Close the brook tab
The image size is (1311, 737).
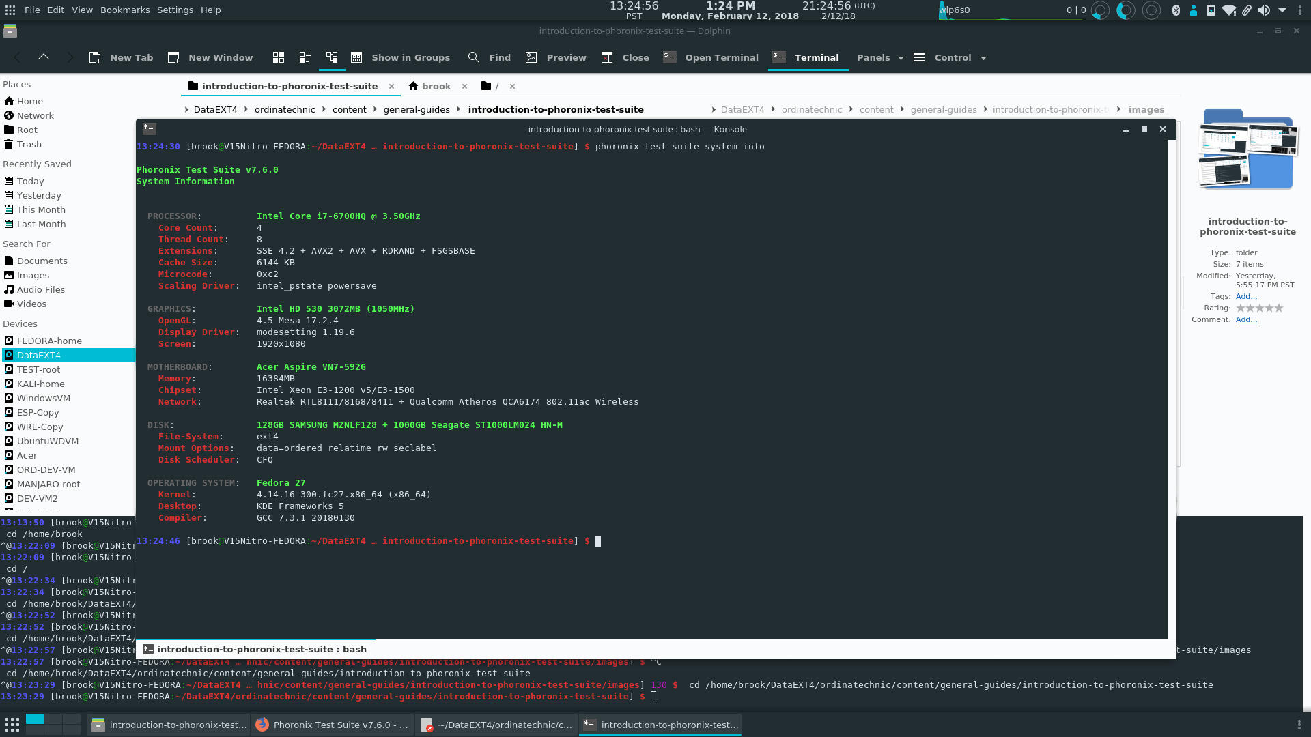(464, 86)
